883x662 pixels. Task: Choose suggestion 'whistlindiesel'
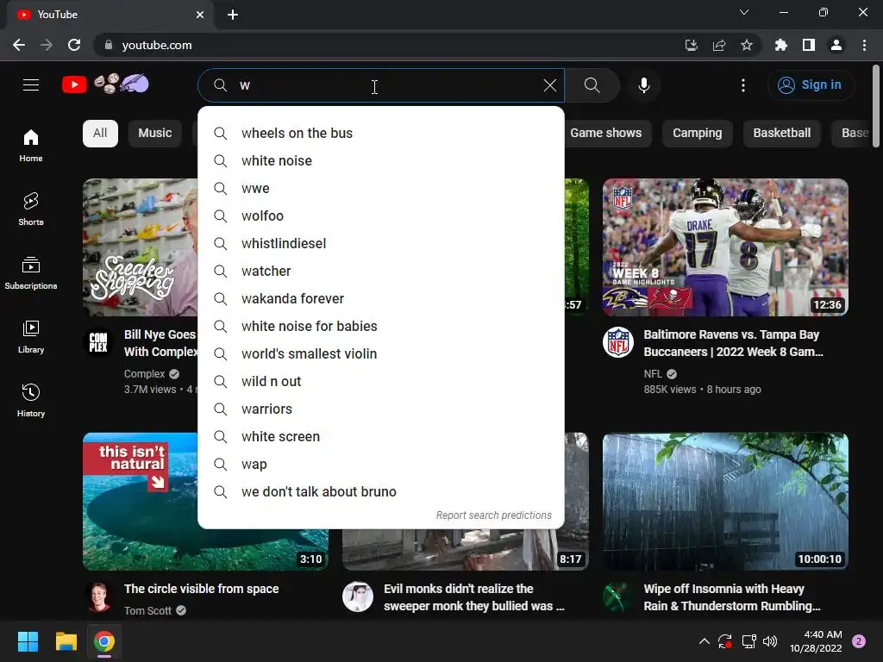point(380,244)
